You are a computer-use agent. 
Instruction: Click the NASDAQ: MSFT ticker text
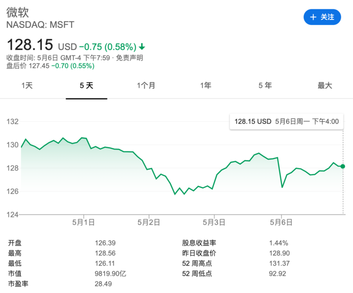(x=40, y=25)
